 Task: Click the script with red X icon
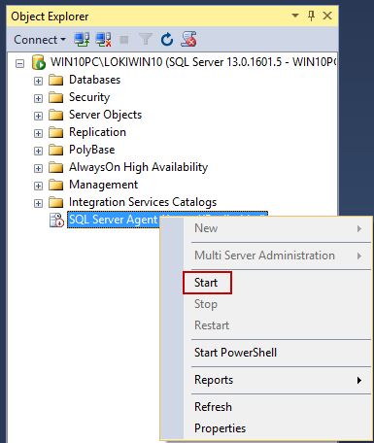[188, 39]
